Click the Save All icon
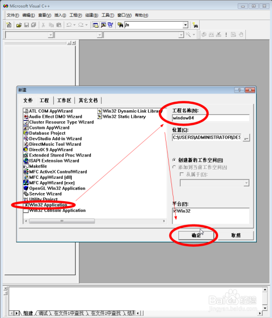This screenshot has height=318, width=272. click(34, 25)
